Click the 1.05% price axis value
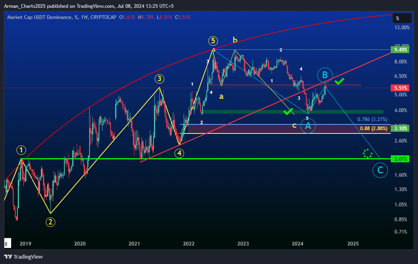Image resolution: width=418 pixels, height=264 pixels. [401, 205]
